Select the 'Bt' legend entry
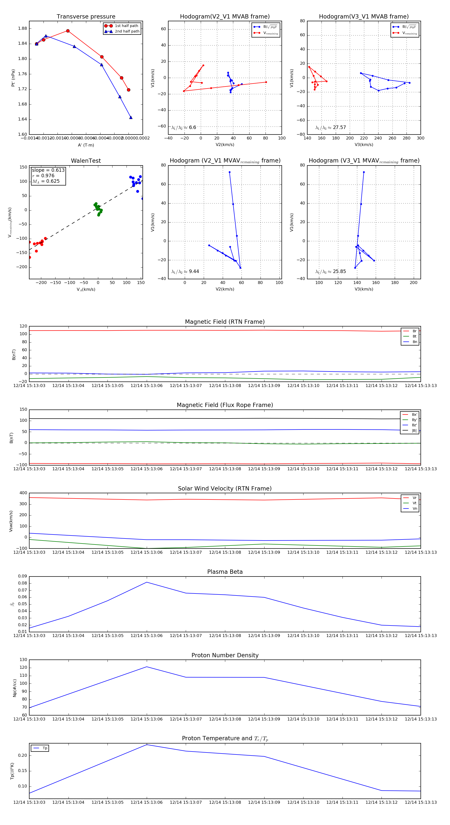The height and width of the screenshot is (825, 450). 410,336
